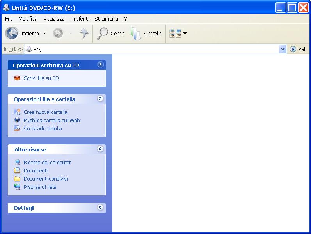Expand the address bar dropdown arrow
This screenshot has height=234, width=311.
[283, 49]
